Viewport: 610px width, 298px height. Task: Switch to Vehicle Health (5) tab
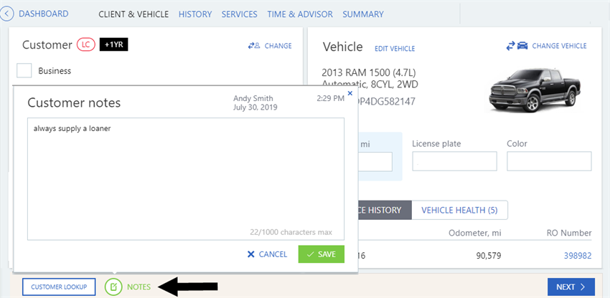pyautogui.click(x=459, y=210)
